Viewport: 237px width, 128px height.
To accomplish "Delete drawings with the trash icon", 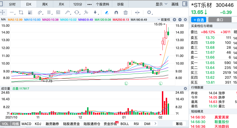I will pos(126,12).
